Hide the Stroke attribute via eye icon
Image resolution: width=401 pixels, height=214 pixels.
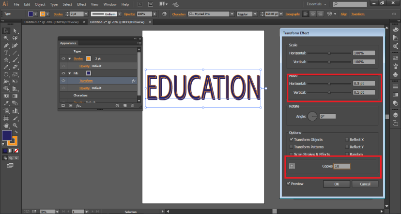pos(63,58)
